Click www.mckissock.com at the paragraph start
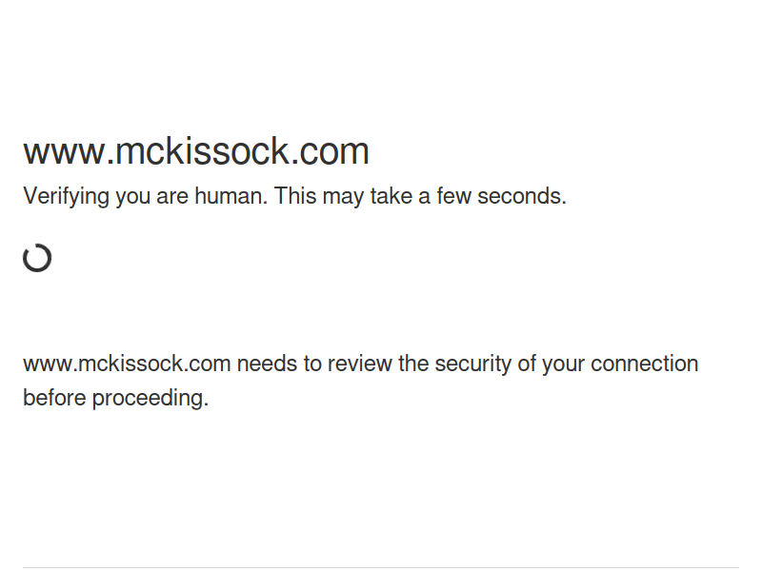Screen dimensions: 762x571 (127, 364)
